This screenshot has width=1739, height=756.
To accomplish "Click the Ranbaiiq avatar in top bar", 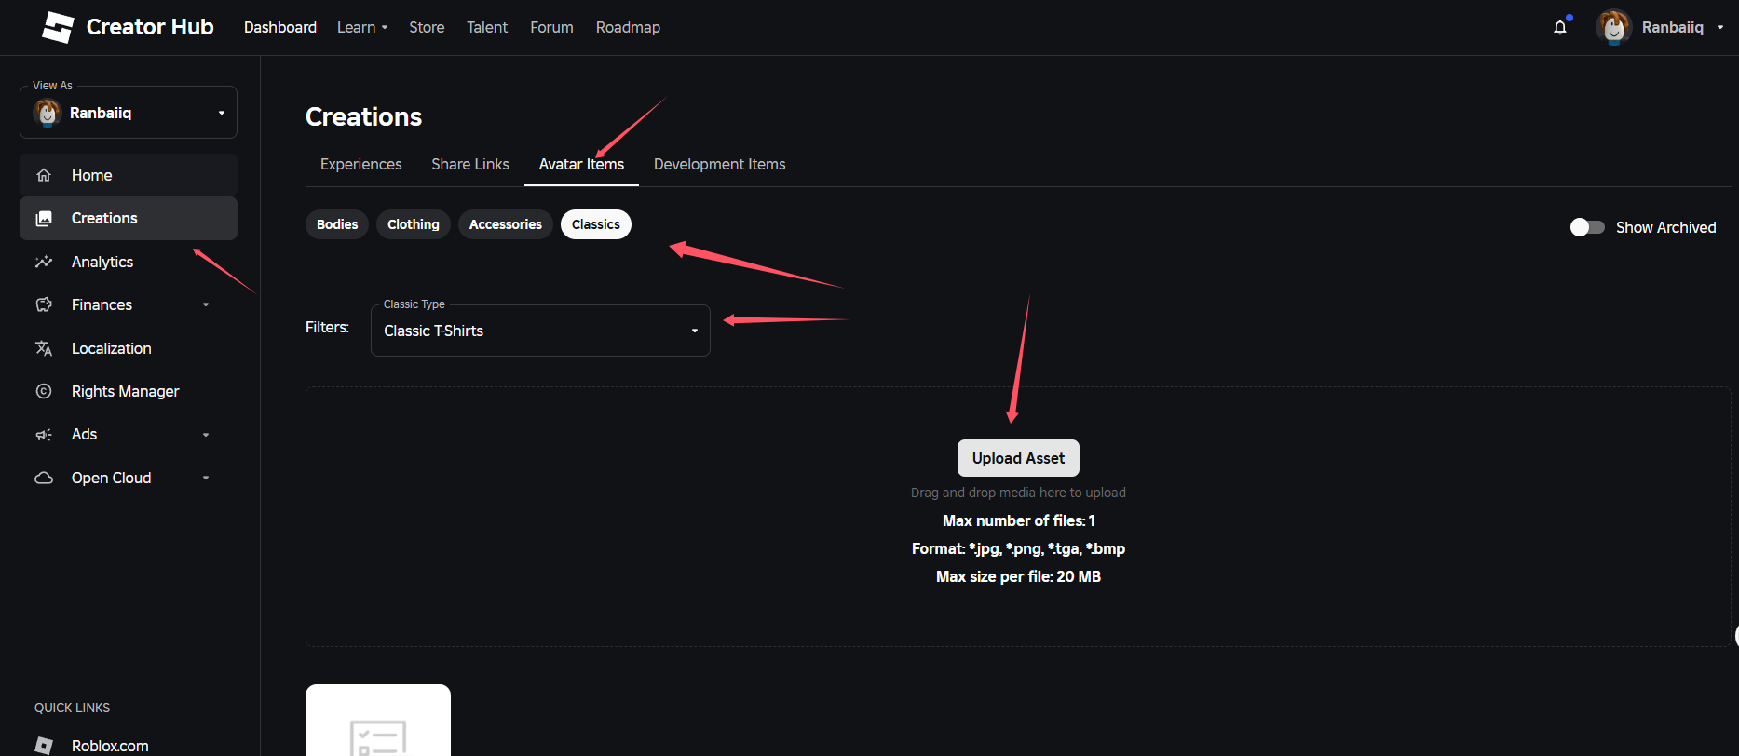I will click(x=1613, y=28).
